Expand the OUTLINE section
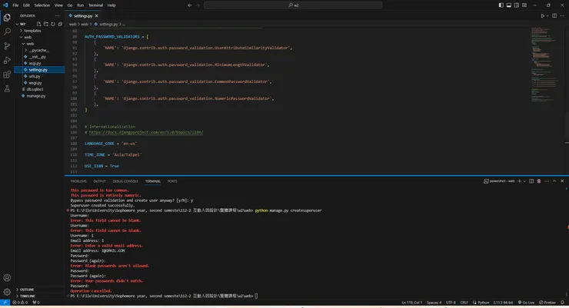The height and width of the screenshot is (308, 569). pos(26,290)
